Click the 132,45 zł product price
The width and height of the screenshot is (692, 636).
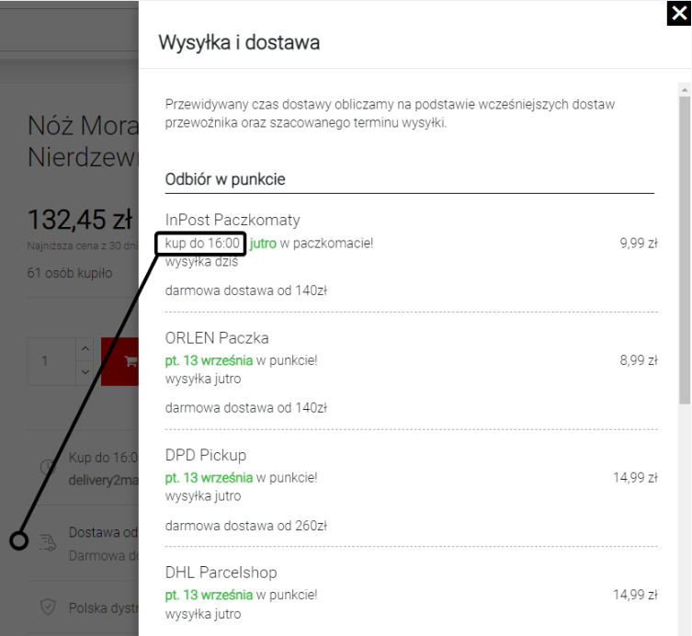(x=81, y=221)
